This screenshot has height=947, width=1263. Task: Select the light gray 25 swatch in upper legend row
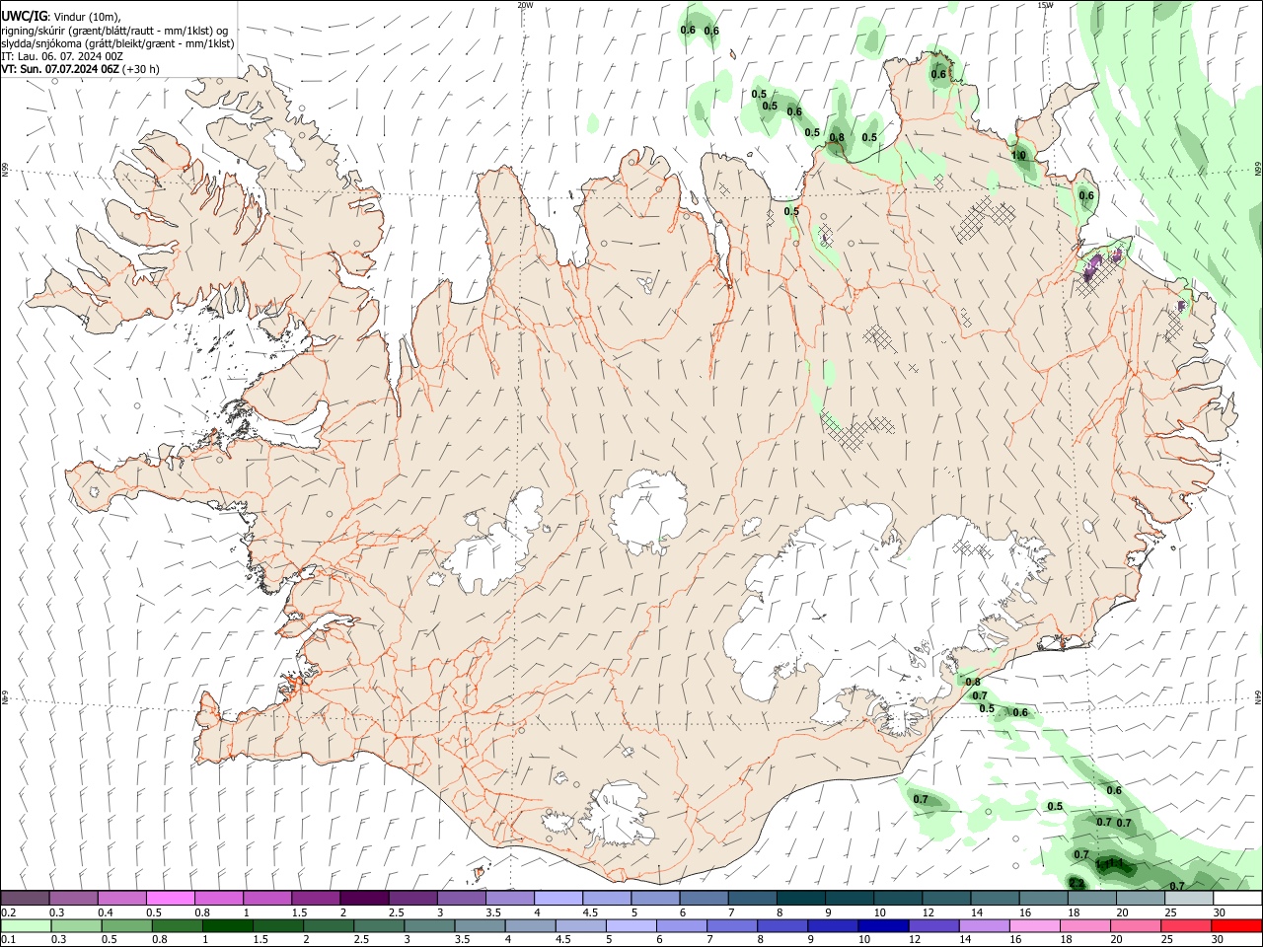(1188, 899)
